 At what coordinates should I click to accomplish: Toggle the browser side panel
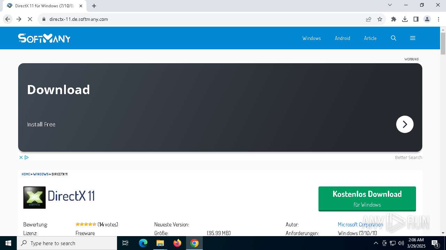[x=416, y=19]
